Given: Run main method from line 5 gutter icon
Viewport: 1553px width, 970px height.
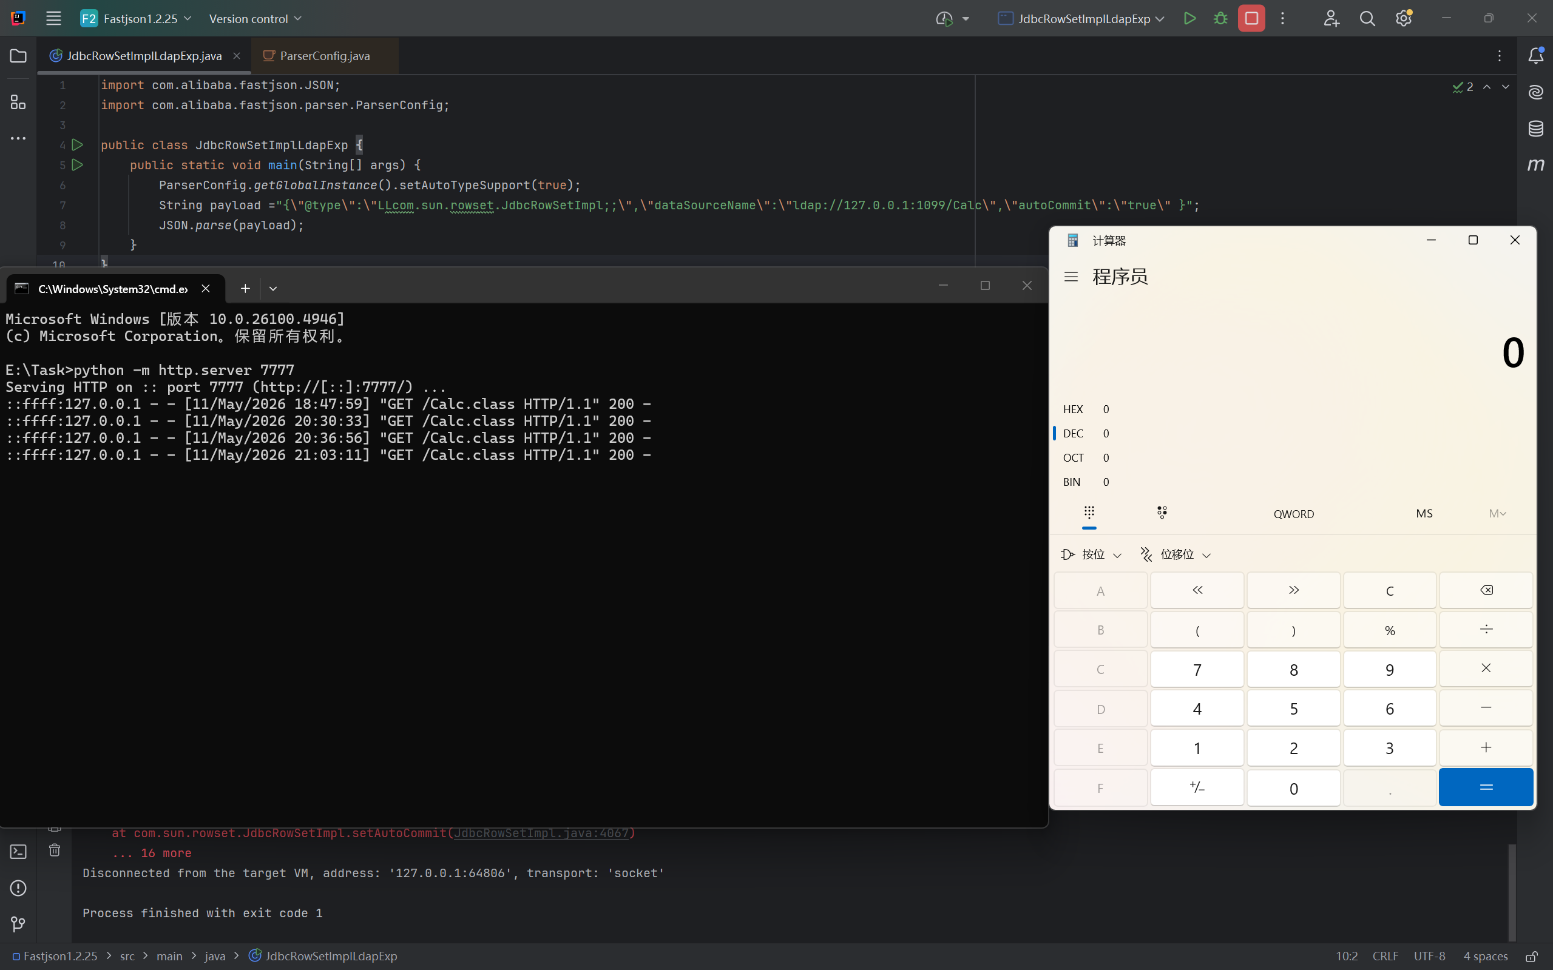Looking at the screenshot, I should coord(77,165).
